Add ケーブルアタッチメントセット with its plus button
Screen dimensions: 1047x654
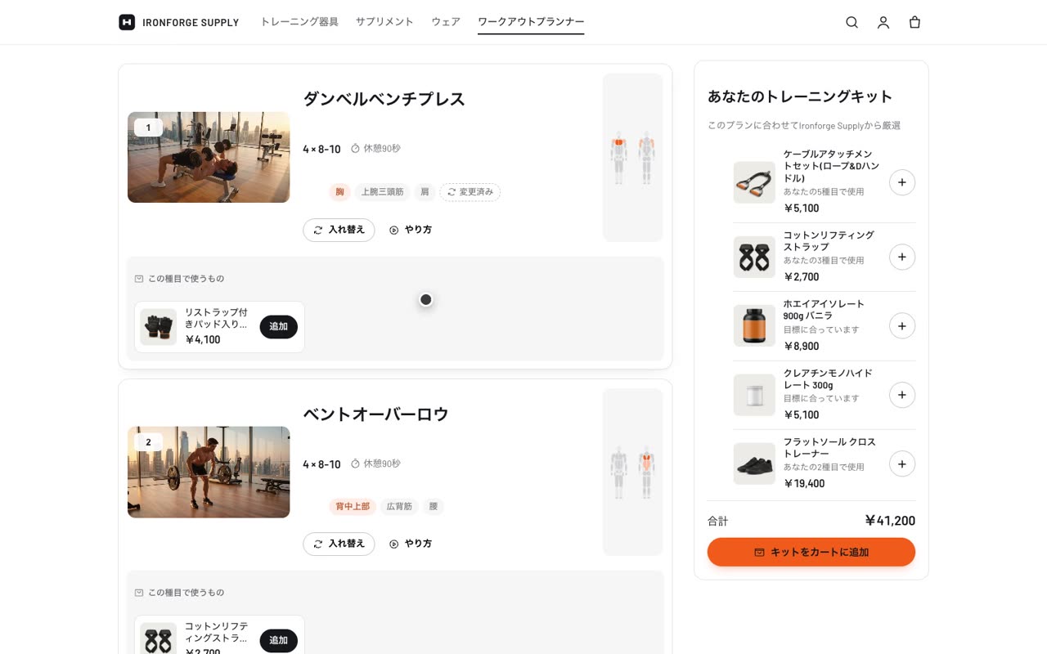pos(902,182)
